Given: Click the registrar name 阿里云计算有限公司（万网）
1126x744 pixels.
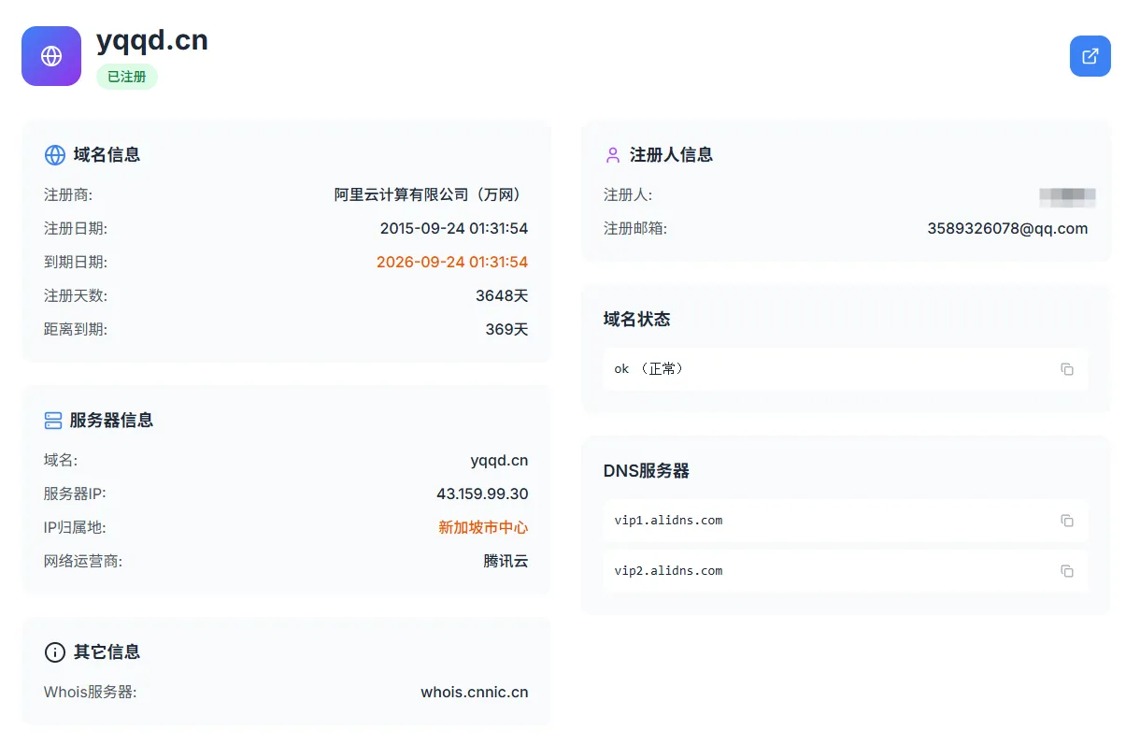Looking at the screenshot, I should coord(431,195).
